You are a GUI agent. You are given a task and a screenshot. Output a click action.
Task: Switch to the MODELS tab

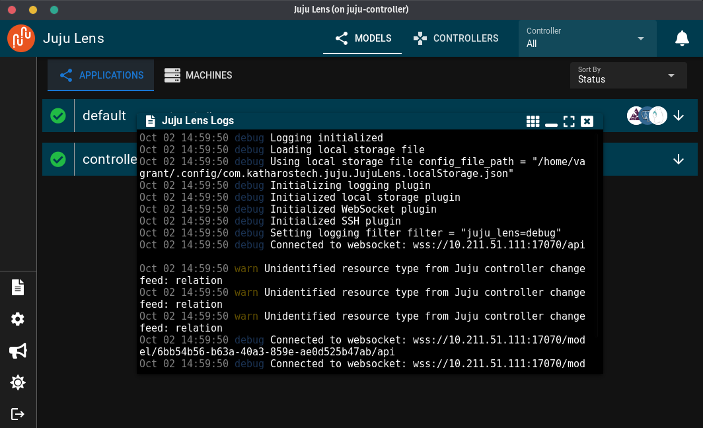click(x=363, y=38)
